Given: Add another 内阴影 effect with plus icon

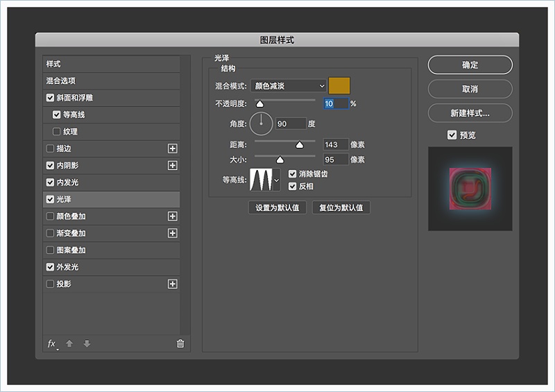Looking at the screenshot, I should (173, 165).
